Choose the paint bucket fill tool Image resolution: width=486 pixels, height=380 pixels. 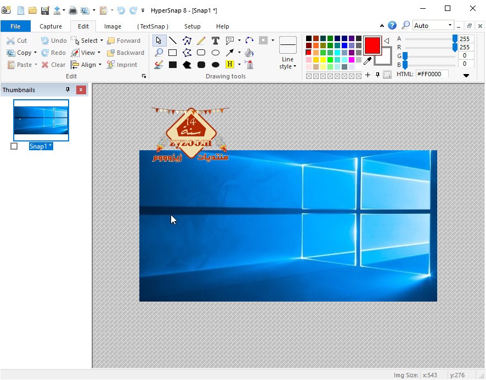pyautogui.click(x=249, y=53)
